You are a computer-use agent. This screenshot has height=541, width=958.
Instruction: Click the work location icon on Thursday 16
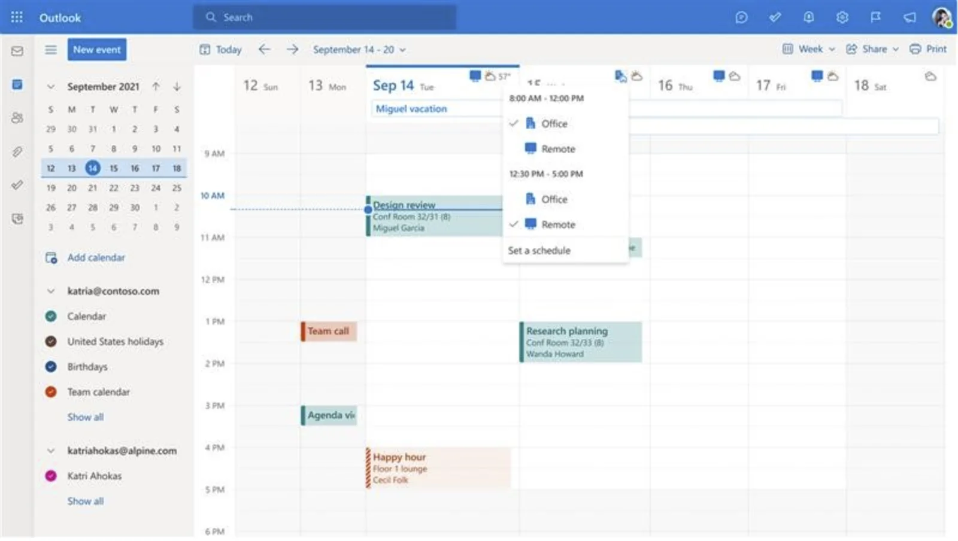pos(719,75)
